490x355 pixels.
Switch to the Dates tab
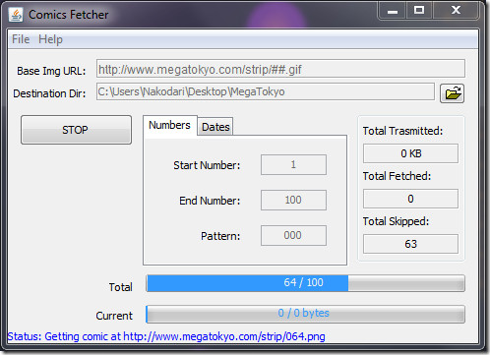215,127
